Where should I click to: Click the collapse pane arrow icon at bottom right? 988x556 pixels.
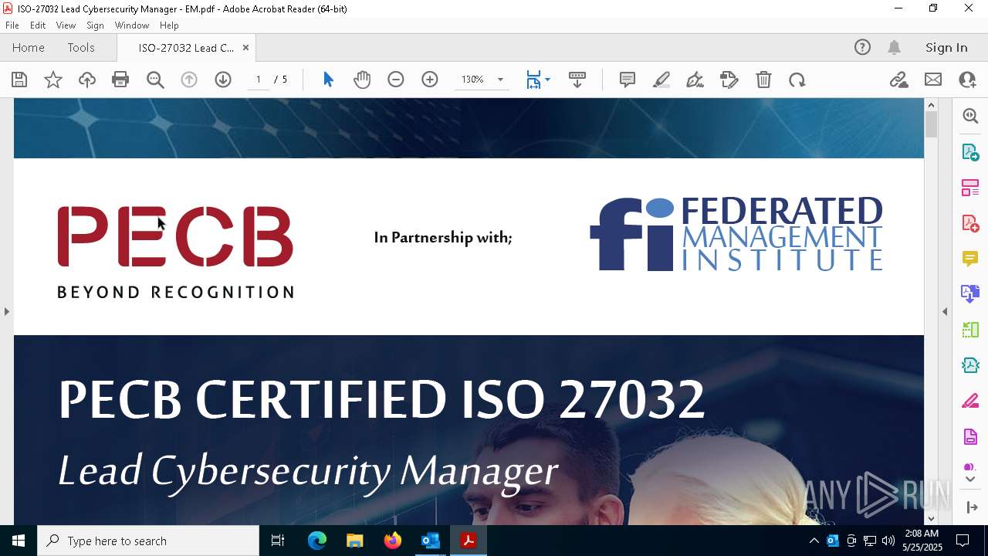(x=971, y=507)
